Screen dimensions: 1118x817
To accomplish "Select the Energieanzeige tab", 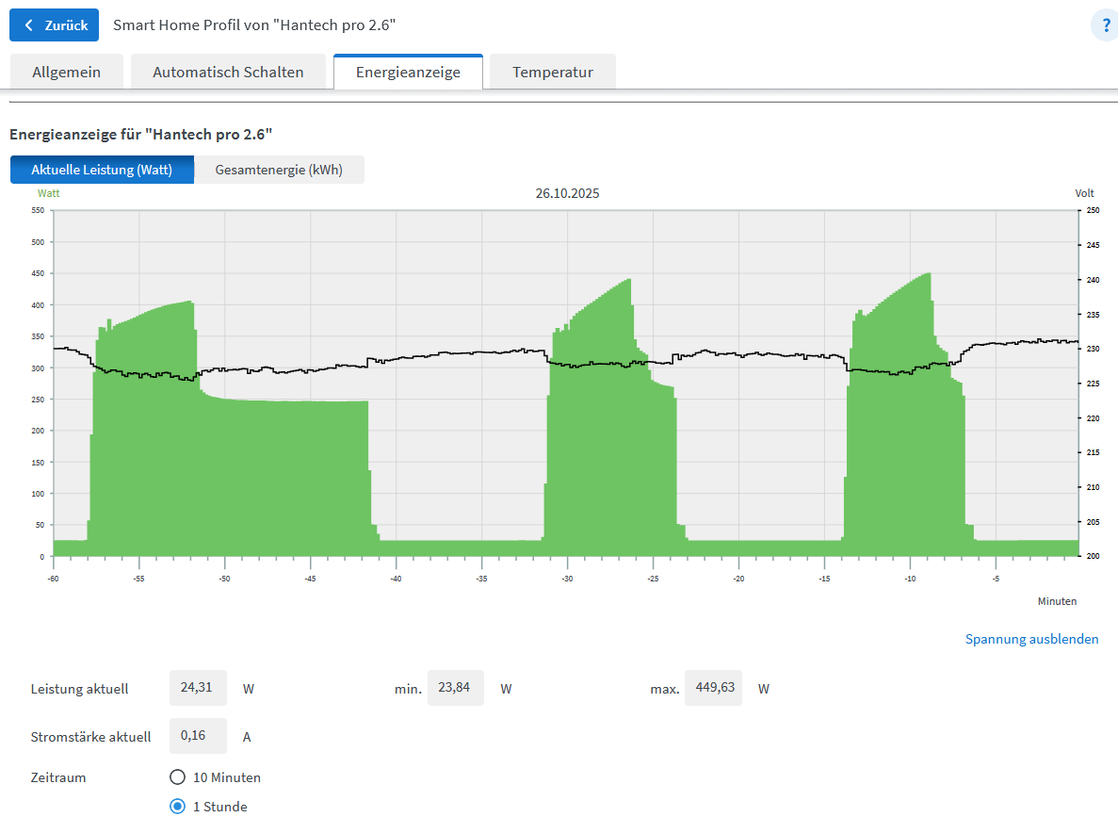I will (408, 72).
